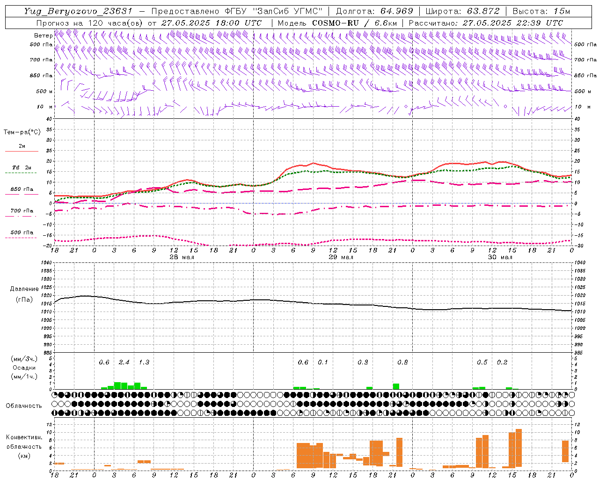599x479 pixels.
Task: Click the 700 гПа temperature legend entry
Action: coord(22,210)
